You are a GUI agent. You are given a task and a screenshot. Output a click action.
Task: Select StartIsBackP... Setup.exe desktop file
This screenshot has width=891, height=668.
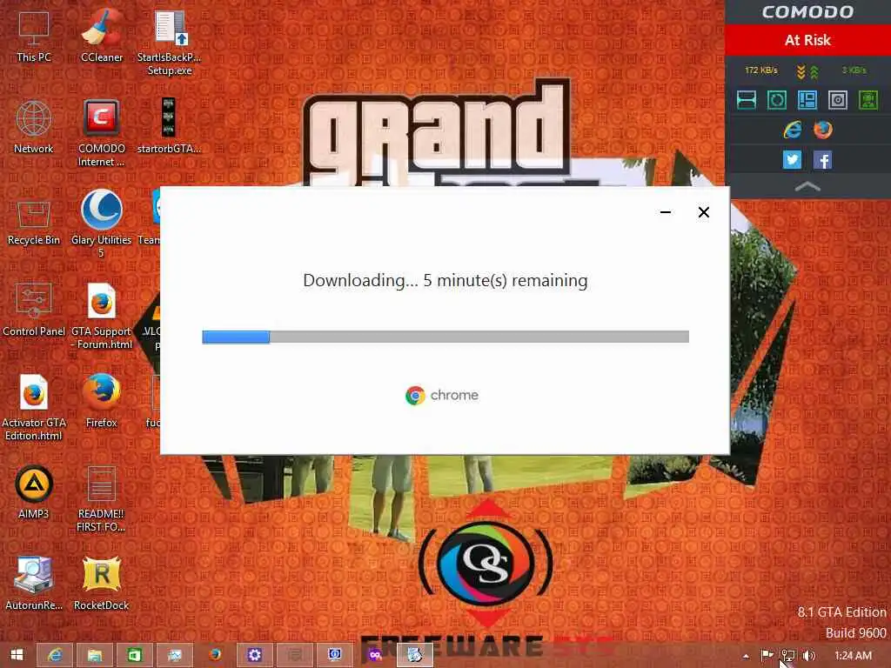coord(169,43)
